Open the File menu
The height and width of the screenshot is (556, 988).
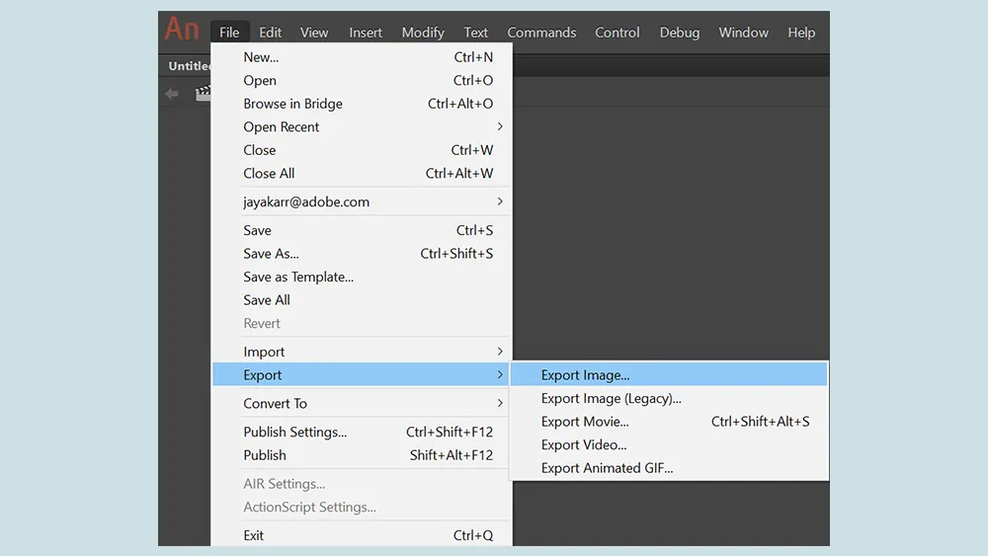pyautogui.click(x=229, y=33)
